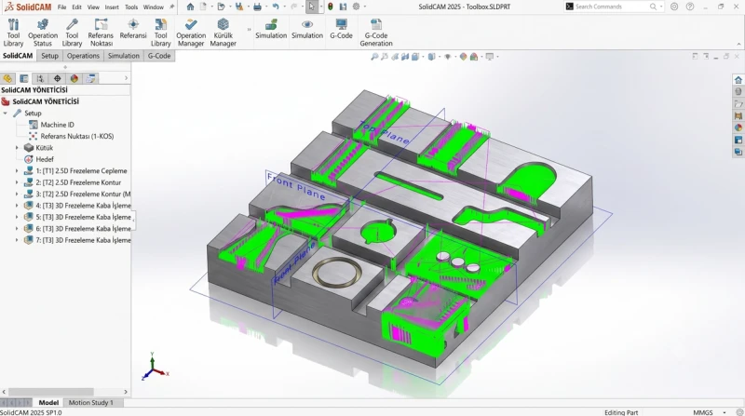
Task: Click the Previous View icon
Action: click(395, 57)
